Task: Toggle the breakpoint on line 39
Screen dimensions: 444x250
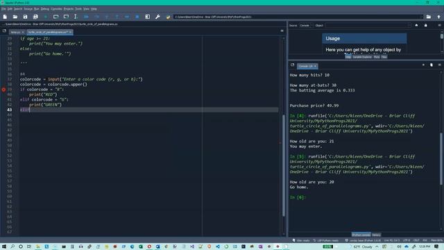Action: point(3,90)
